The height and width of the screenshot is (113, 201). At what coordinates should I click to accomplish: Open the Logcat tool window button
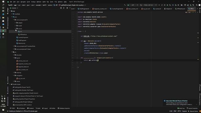pos(45,108)
